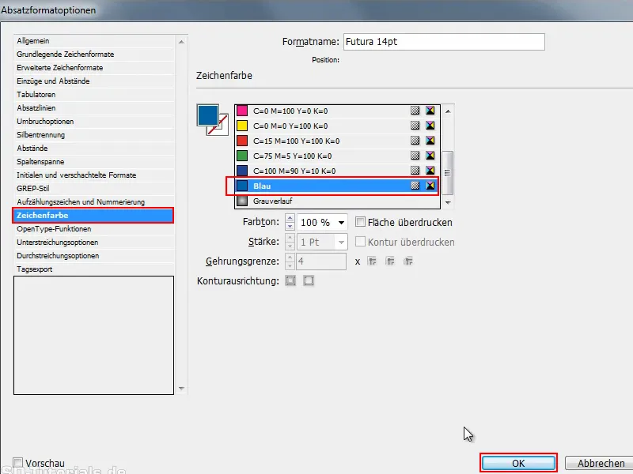Open the Allgemein category
This screenshot has width=633, height=474.
93,41
